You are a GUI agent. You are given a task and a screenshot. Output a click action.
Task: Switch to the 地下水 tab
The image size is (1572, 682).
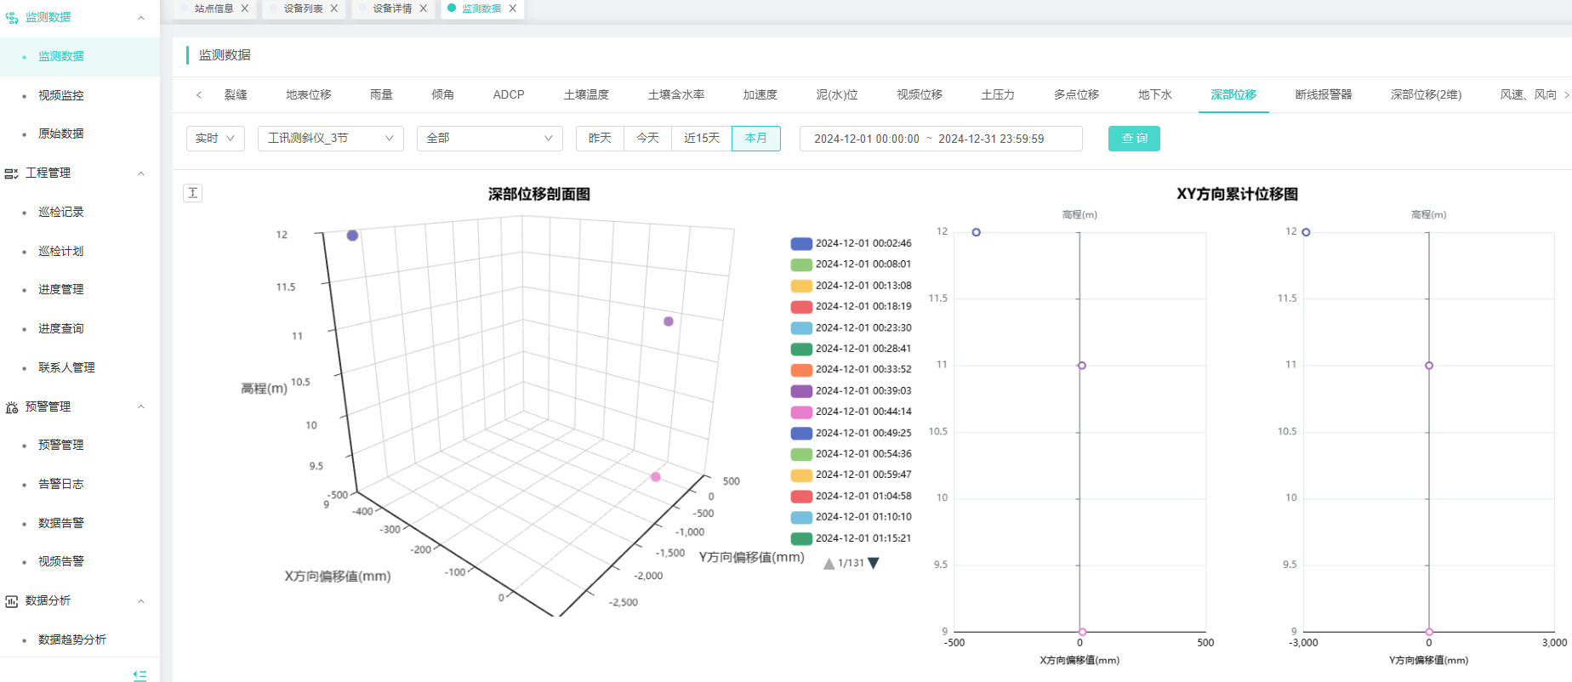(1154, 94)
